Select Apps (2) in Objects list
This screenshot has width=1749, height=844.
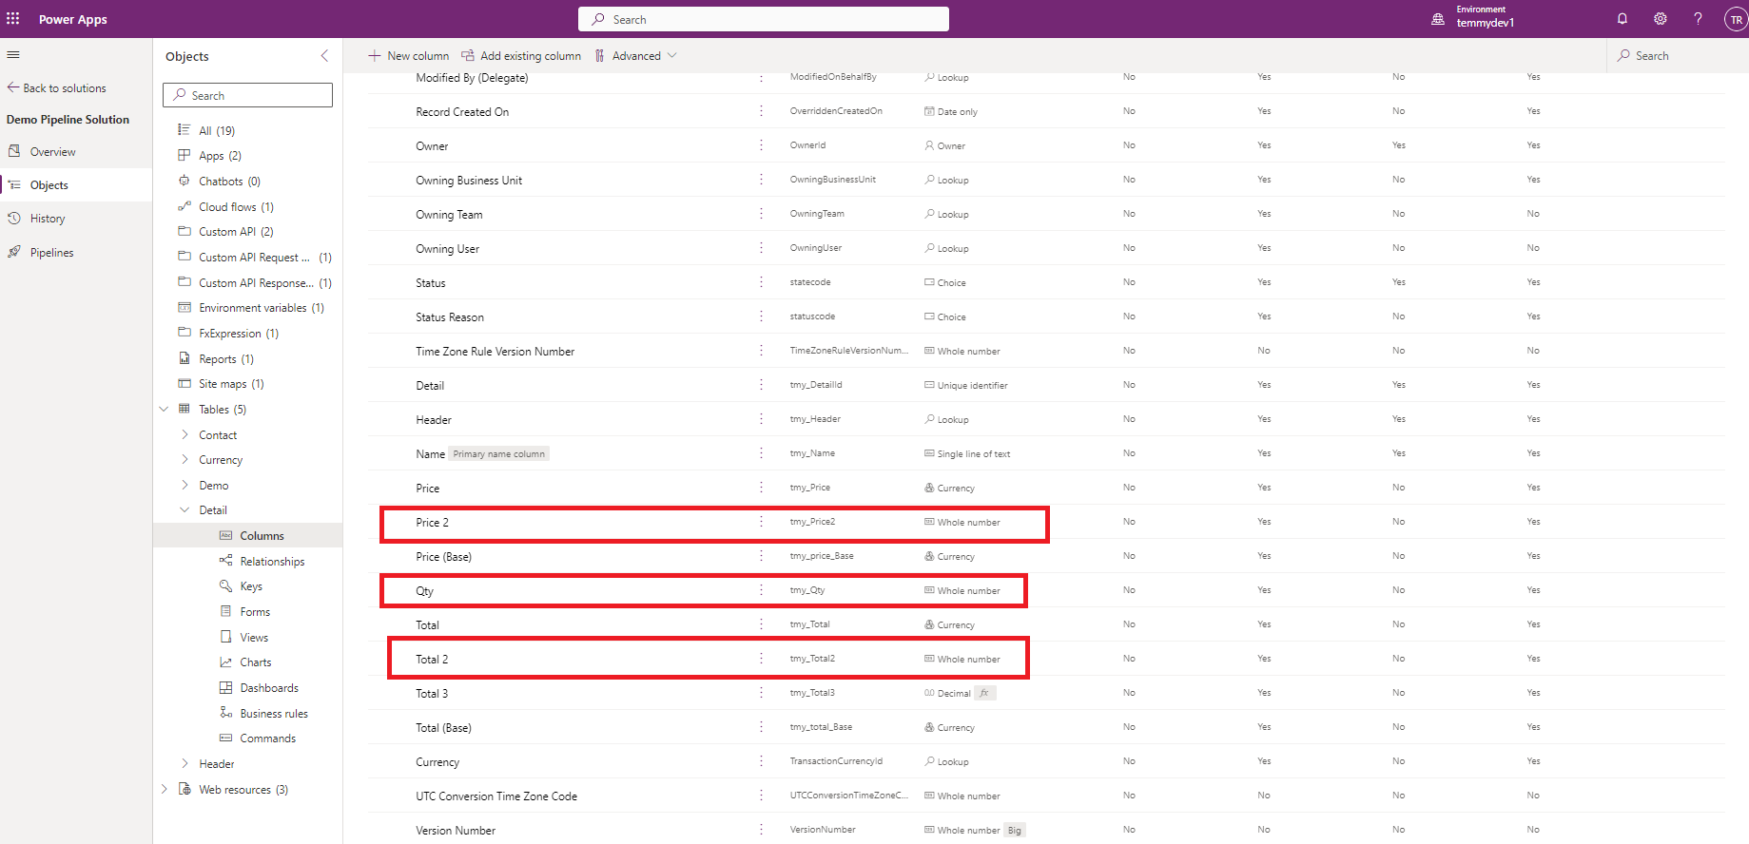point(220,156)
